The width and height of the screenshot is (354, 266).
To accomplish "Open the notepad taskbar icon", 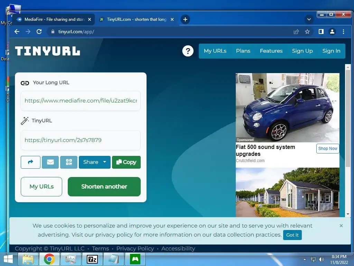I will tap(113, 259).
